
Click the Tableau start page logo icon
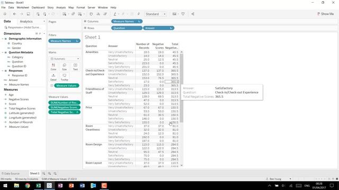(x=5, y=14)
